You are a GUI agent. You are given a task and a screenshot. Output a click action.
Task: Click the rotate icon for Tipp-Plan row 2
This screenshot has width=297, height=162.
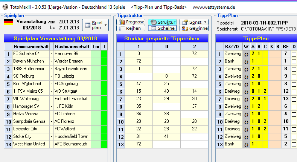point(246,62)
